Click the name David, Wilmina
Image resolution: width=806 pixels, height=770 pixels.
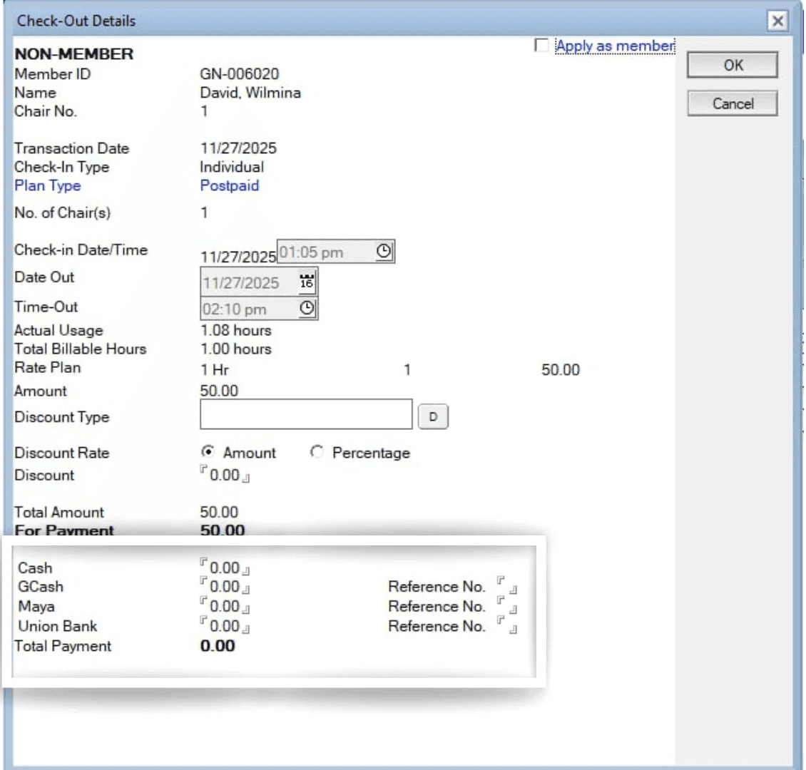click(250, 93)
